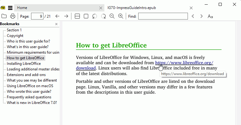The width and height of the screenshot is (241, 125).
Task: Switch to fit width continuous view
Action: pos(77,16)
